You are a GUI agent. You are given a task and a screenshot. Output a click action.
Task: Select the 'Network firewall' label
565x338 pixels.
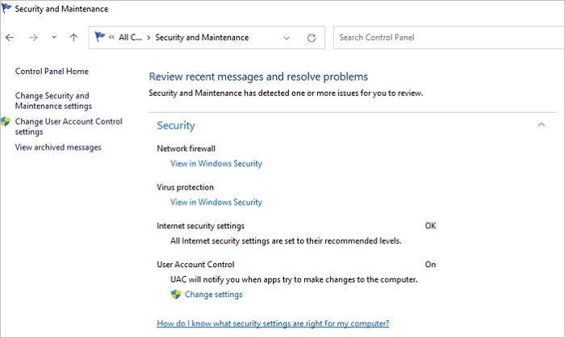point(186,148)
